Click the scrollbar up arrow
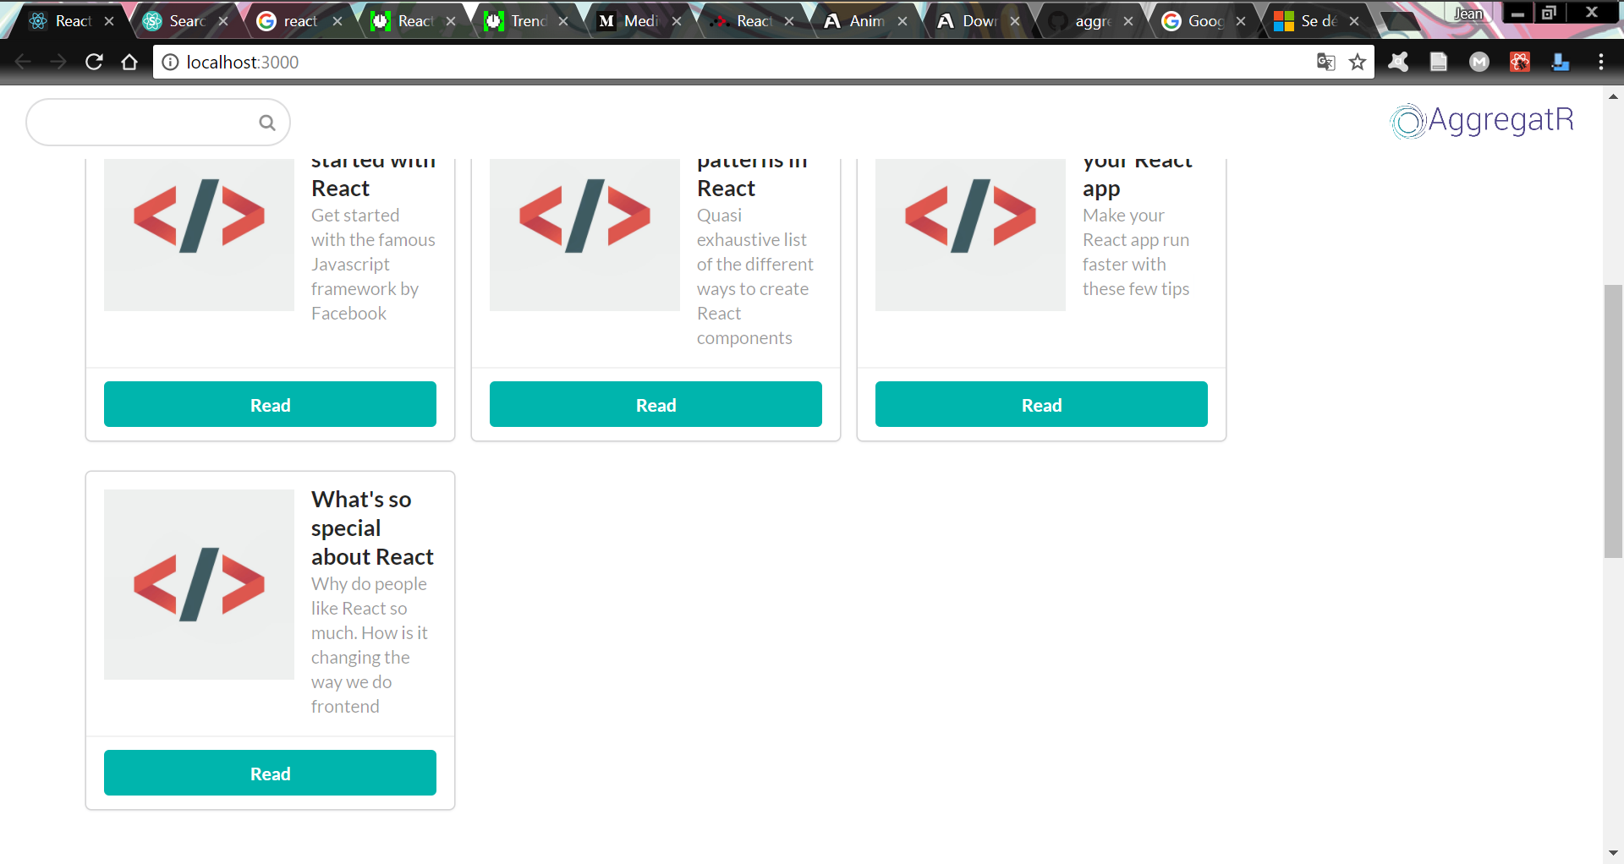The width and height of the screenshot is (1624, 864). coord(1613,96)
